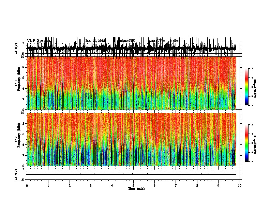Click the station=ITK label

pos(126,41)
